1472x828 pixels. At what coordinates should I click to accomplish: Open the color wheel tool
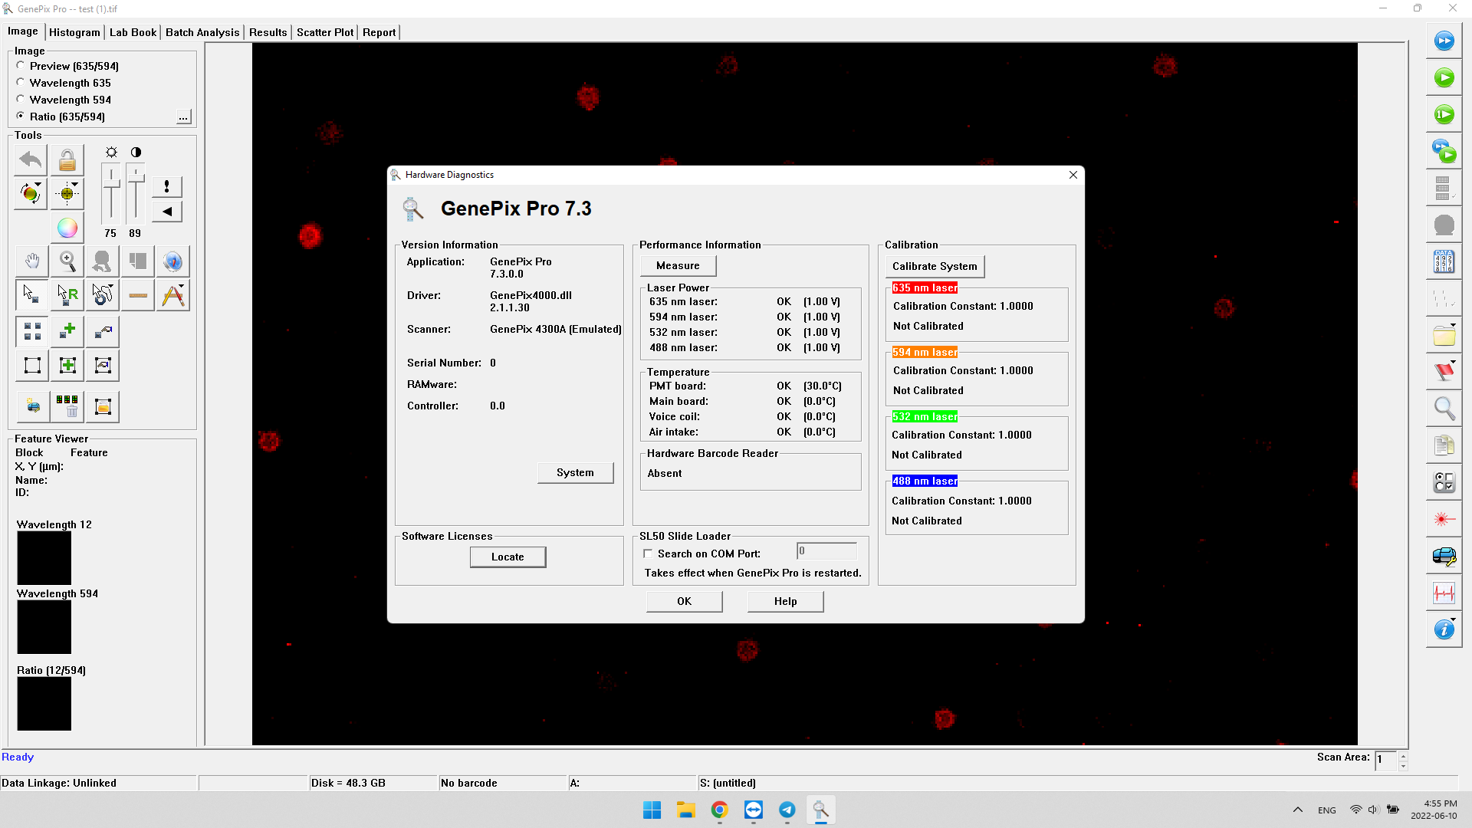click(x=67, y=228)
